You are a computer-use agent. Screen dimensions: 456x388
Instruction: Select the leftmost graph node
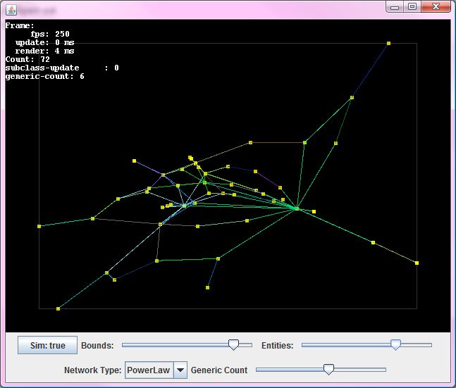coord(39,226)
